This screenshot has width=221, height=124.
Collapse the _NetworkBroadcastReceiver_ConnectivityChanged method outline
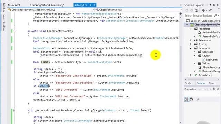click(14, 110)
